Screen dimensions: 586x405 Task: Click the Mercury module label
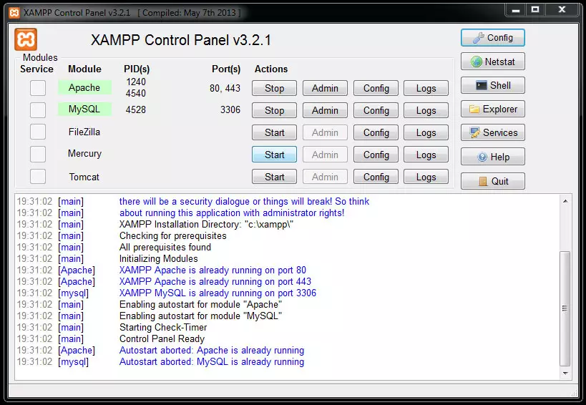coord(84,154)
